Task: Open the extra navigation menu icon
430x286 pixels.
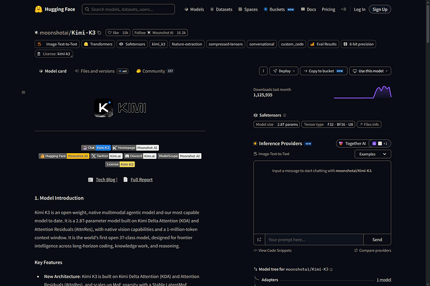Action: click(x=343, y=9)
